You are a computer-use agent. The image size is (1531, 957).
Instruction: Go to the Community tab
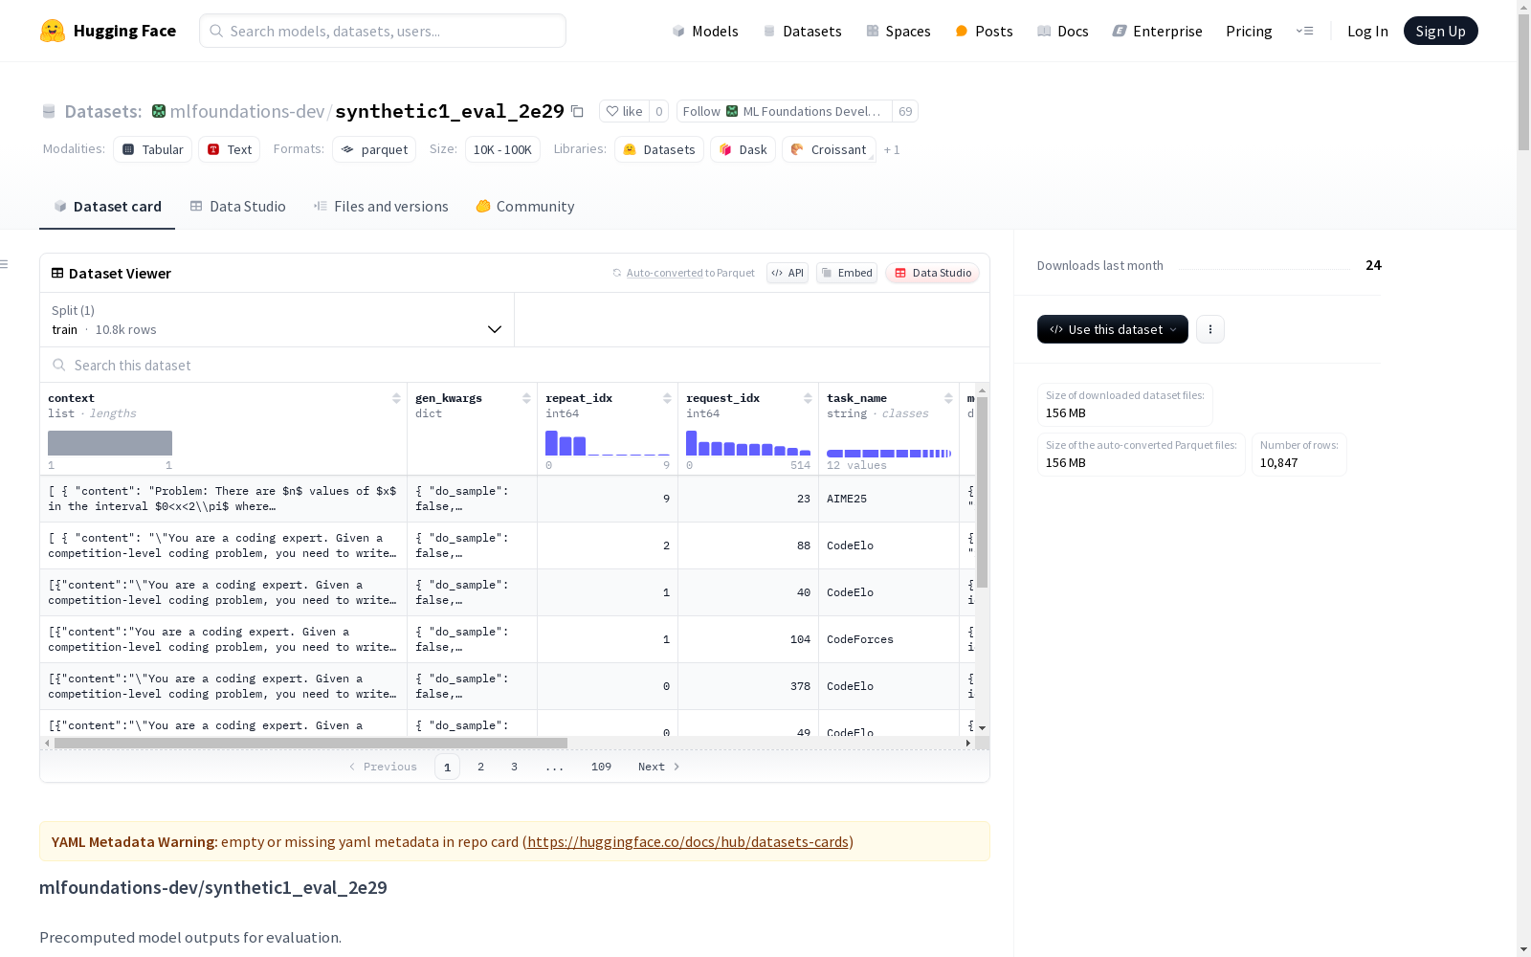pyautogui.click(x=525, y=206)
